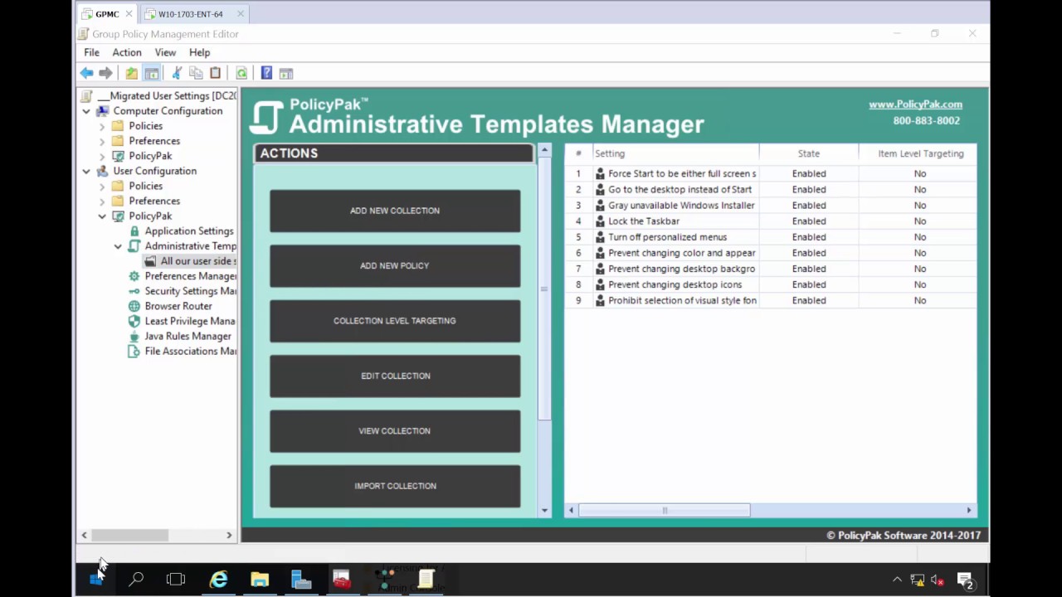
Task: Open the Windows Start button
Action: pos(95,580)
